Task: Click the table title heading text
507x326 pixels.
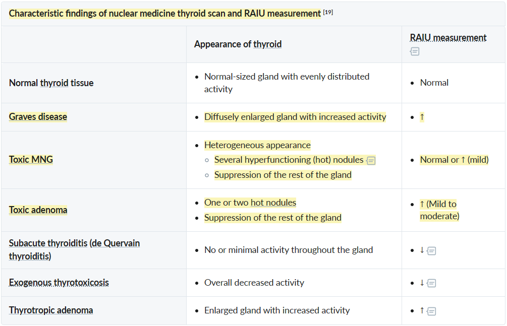Action: (x=164, y=14)
